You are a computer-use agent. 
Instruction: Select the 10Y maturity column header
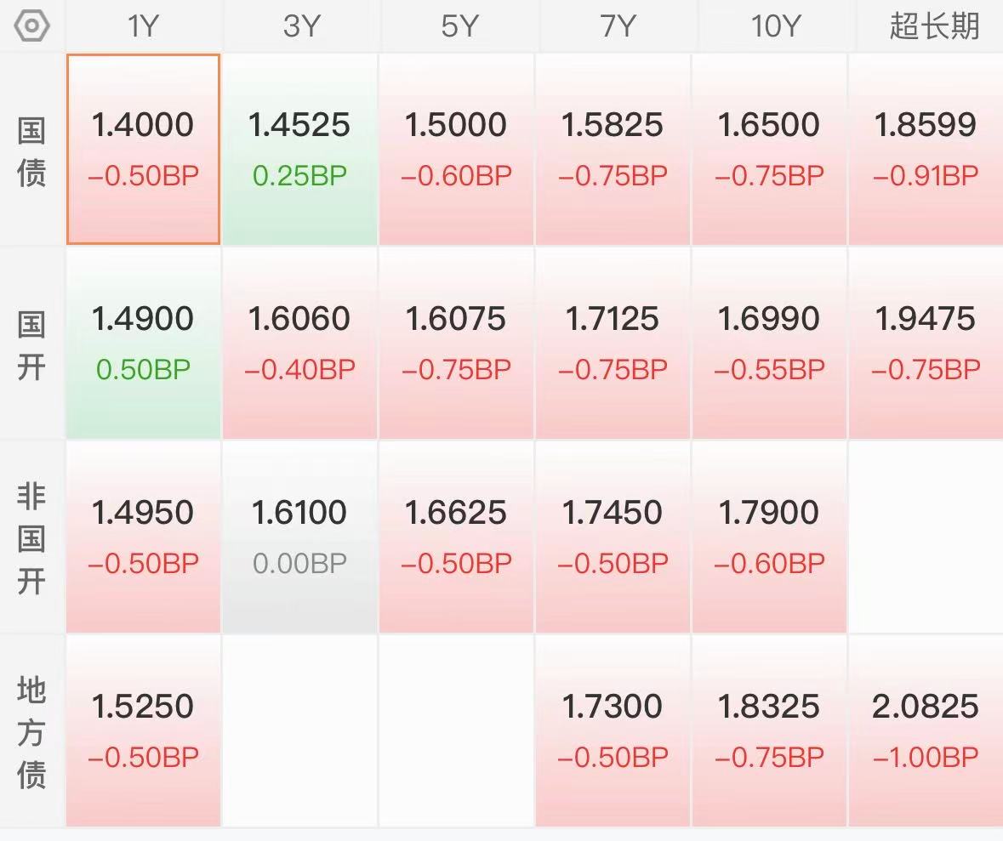(775, 26)
